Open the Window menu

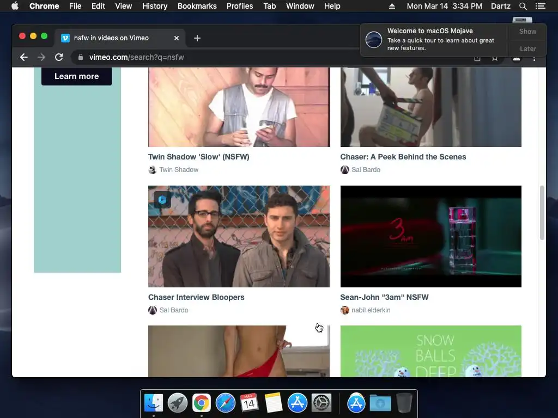[x=300, y=6]
